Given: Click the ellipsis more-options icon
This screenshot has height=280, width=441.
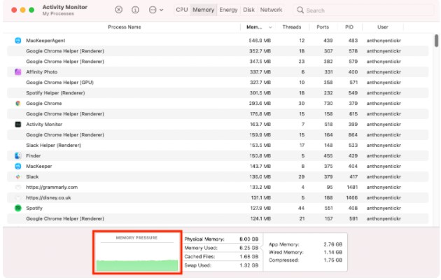Looking at the screenshot, I should tap(153, 10).
